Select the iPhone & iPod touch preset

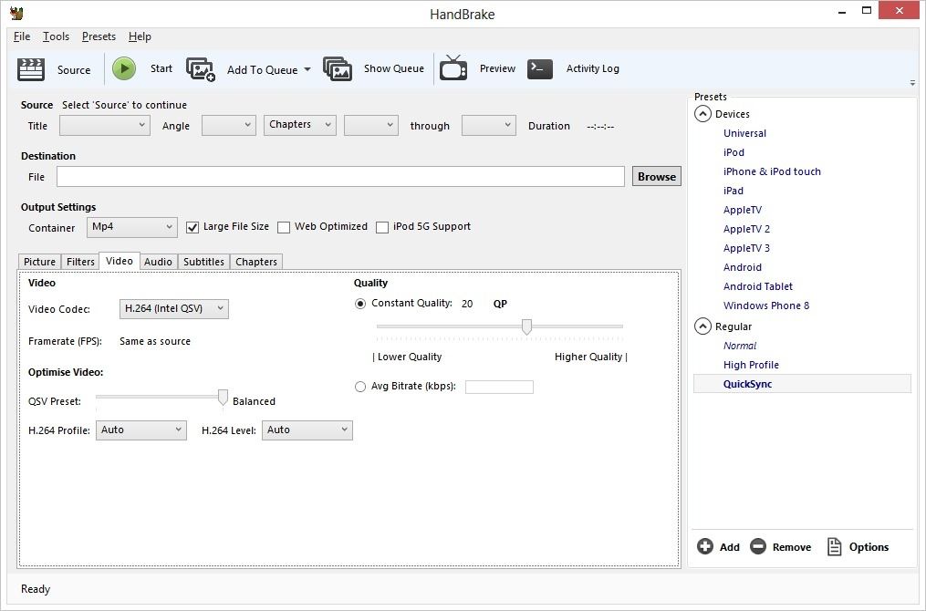[x=772, y=171]
